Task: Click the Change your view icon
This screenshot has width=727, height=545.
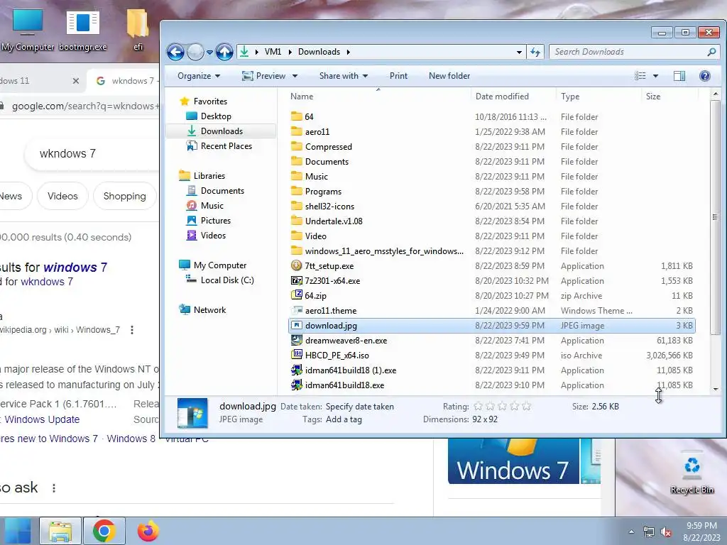Action: tap(640, 76)
